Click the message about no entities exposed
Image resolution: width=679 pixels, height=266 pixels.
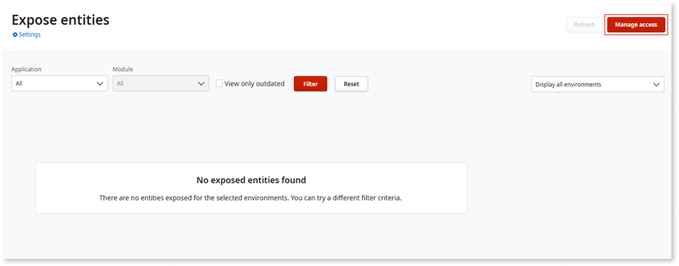click(251, 198)
